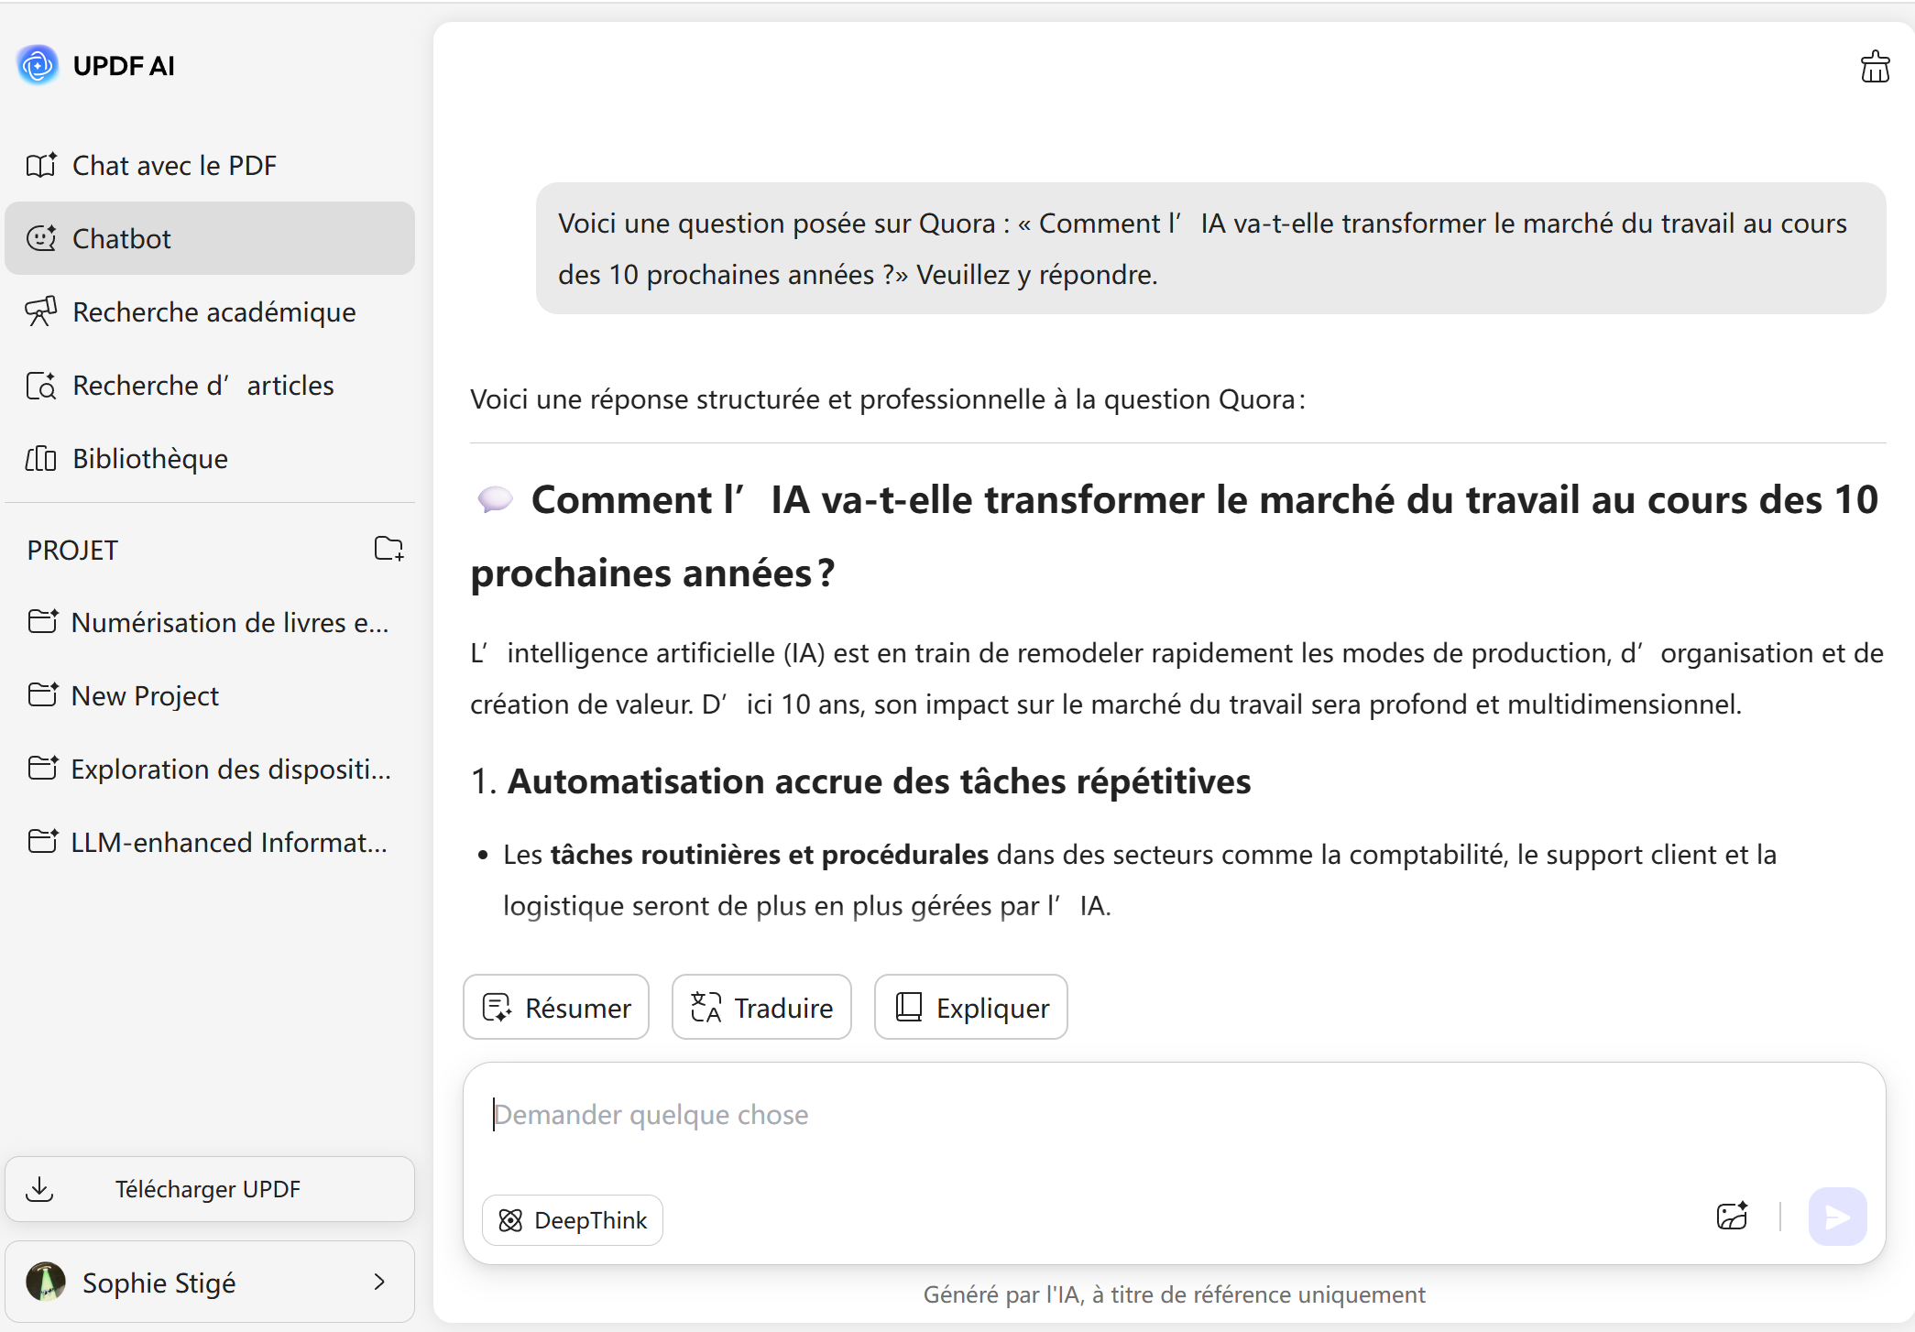The image size is (1915, 1332).
Task: Click the image upload icon
Action: pos(1732,1217)
